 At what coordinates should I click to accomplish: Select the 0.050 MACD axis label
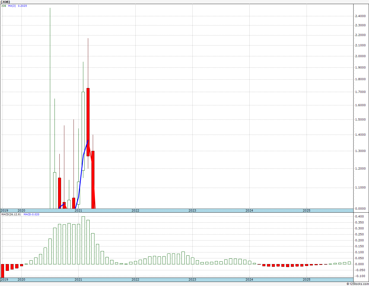(x=360, y=258)
